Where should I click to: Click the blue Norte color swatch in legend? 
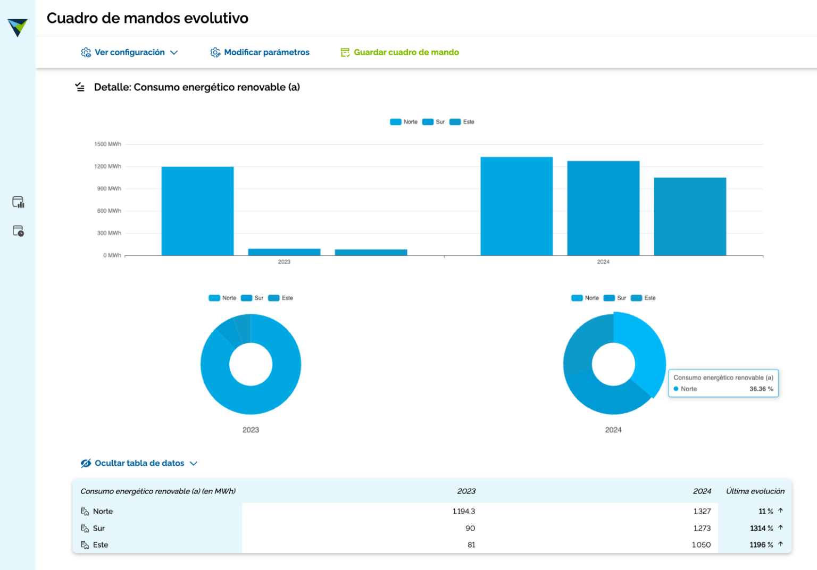pyautogui.click(x=396, y=122)
